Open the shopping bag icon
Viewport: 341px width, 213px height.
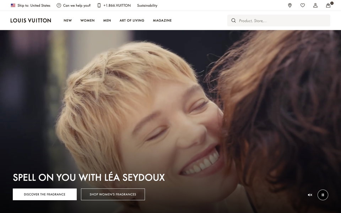328,5
